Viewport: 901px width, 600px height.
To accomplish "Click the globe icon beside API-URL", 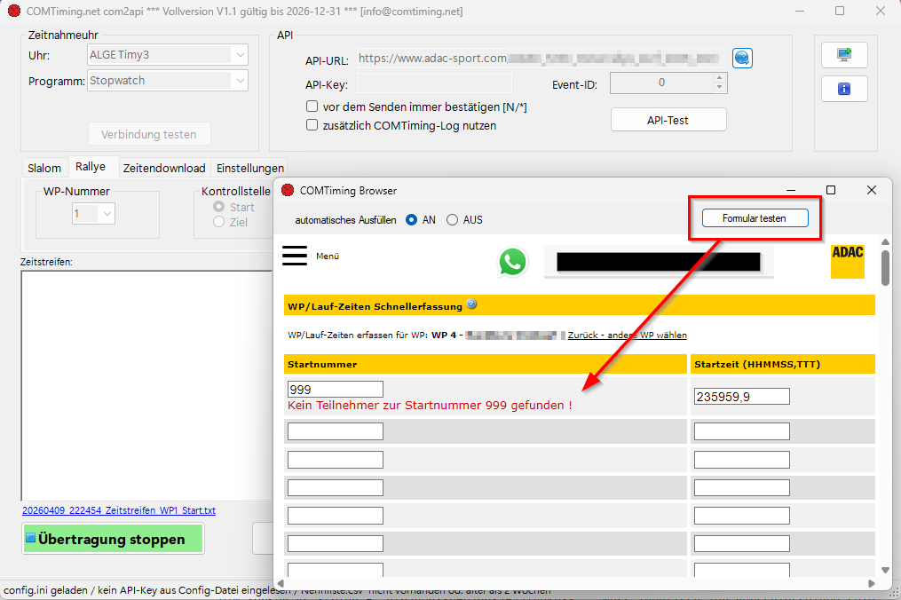I will click(x=742, y=58).
